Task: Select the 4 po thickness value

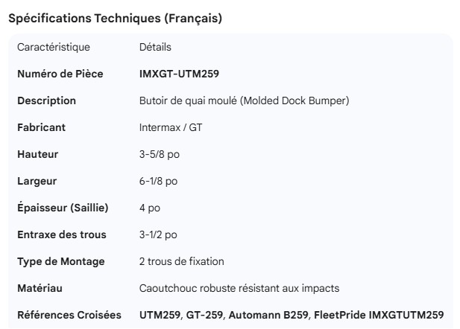Action: 150,208
